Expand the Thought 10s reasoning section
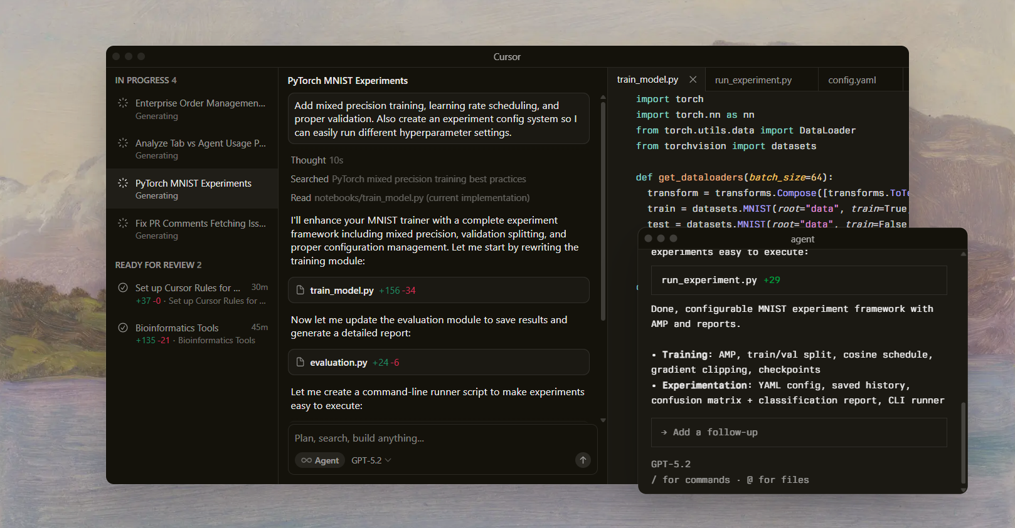 (x=317, y=160)
